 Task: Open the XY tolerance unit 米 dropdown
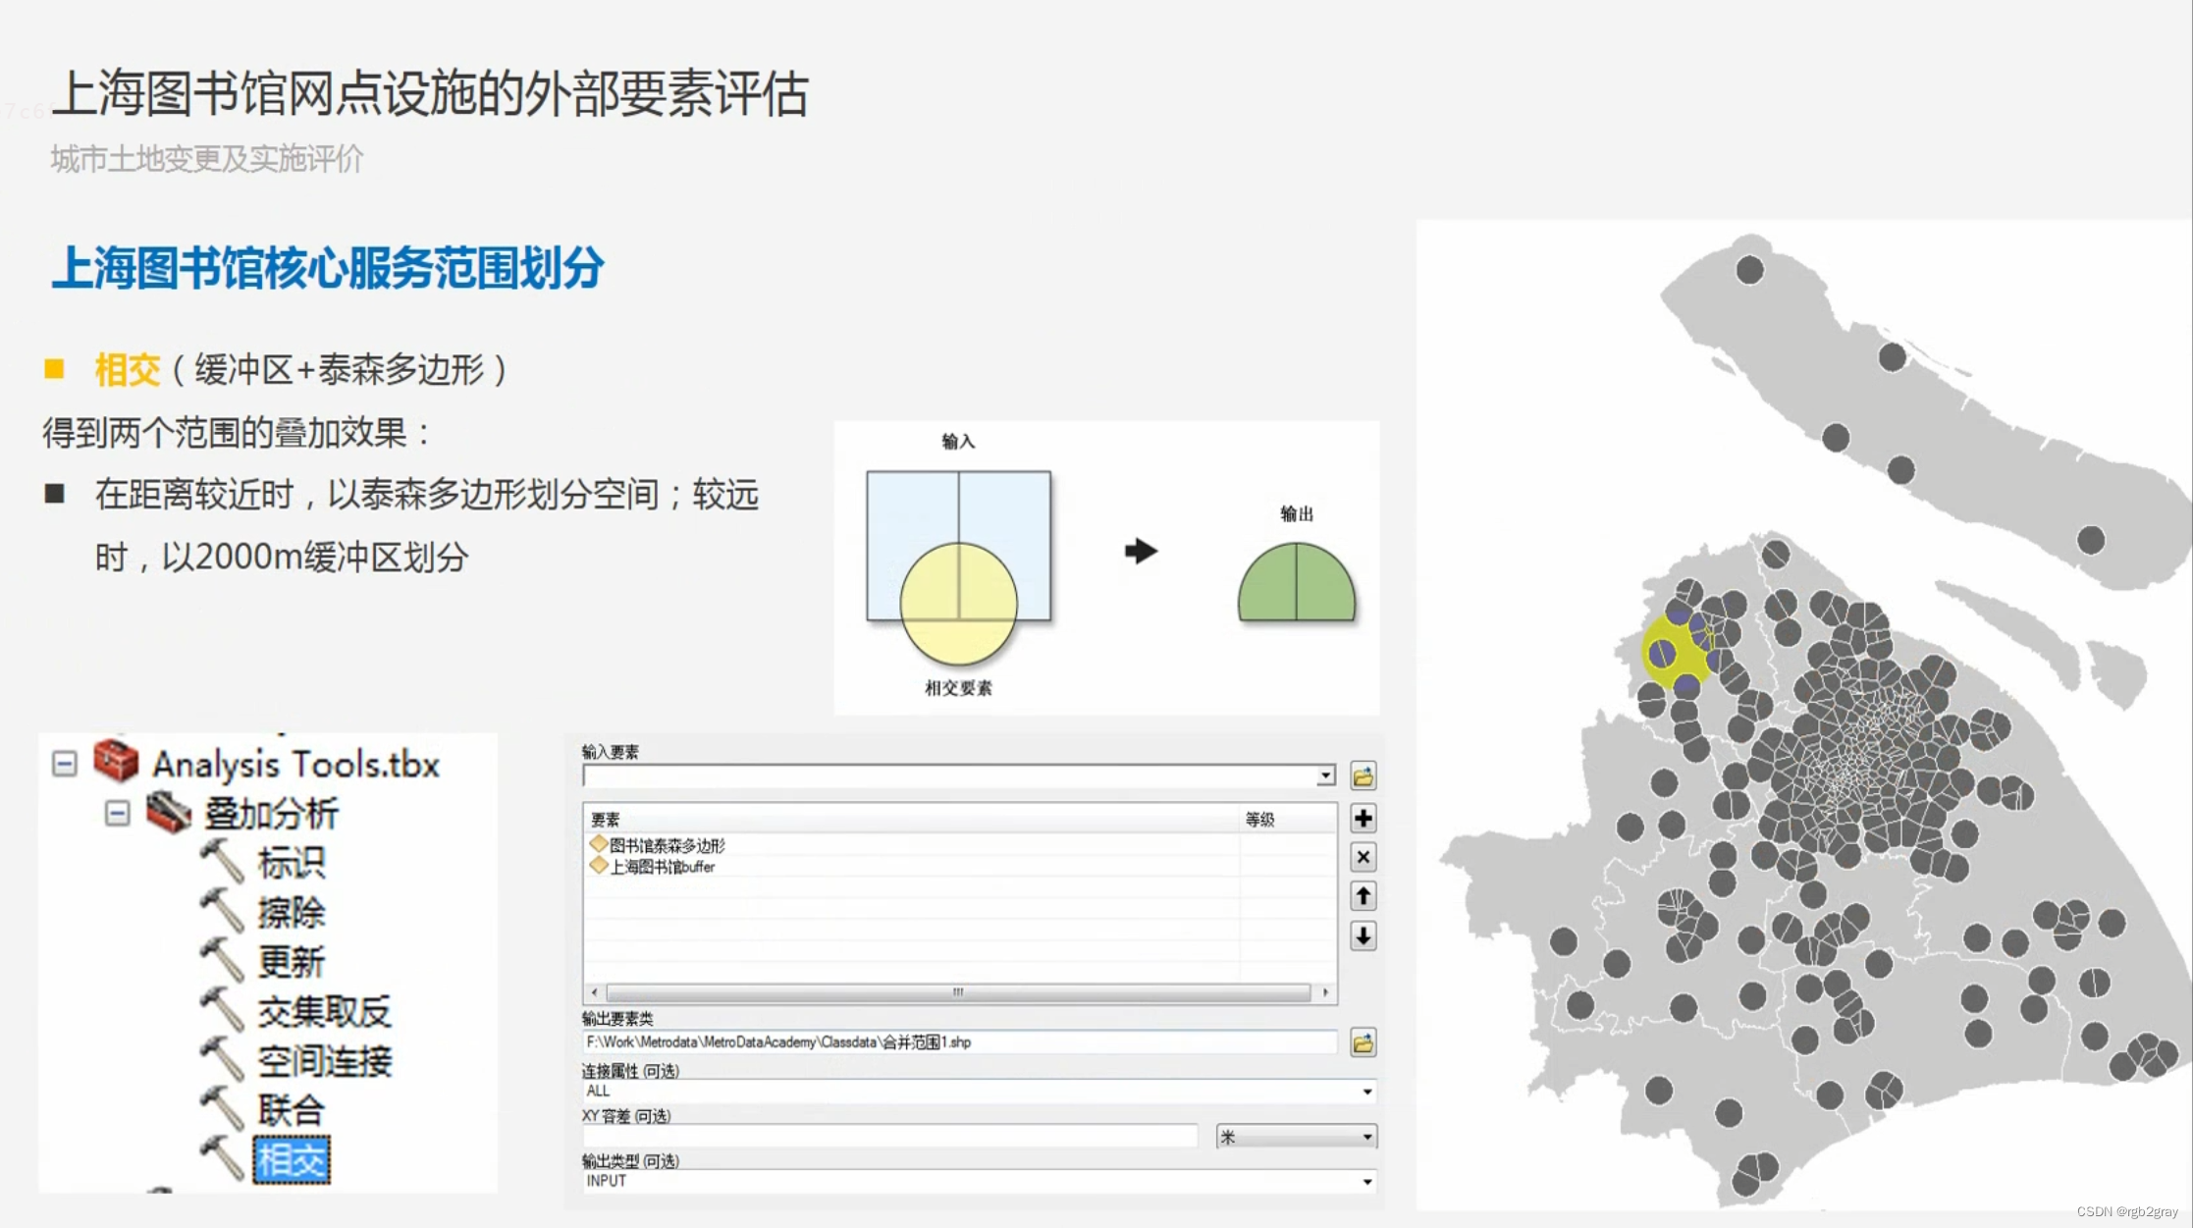click(1296, 1137)
